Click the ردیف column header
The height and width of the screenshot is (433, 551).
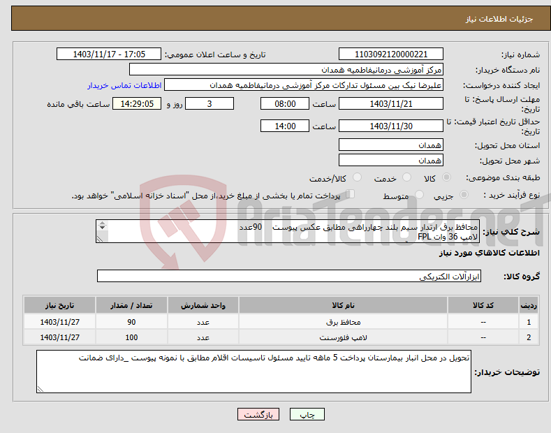click(x=529, y=305)
